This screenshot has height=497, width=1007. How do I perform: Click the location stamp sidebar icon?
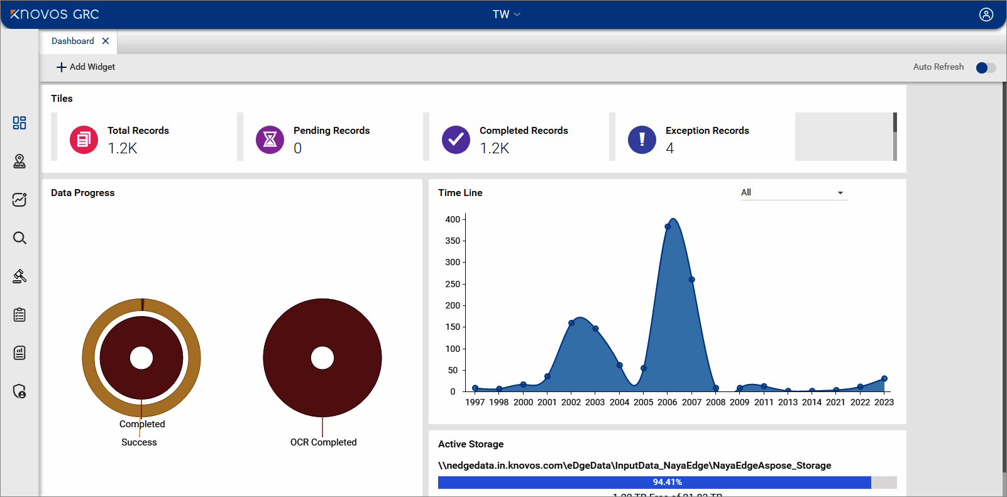19,161
